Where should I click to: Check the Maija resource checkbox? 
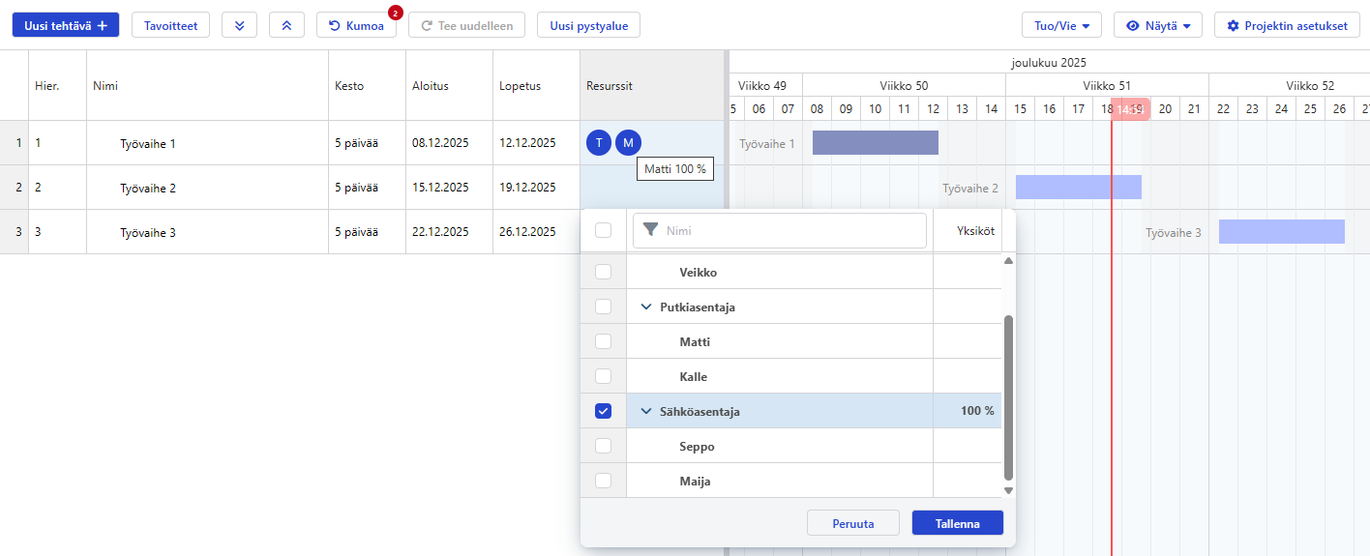603,481
